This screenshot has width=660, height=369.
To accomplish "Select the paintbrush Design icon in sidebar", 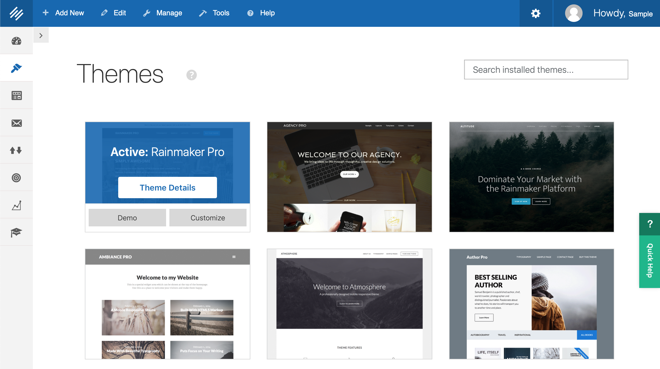I will click(16, 68).
